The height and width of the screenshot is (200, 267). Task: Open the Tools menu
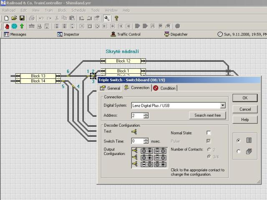tap(96, 10)
